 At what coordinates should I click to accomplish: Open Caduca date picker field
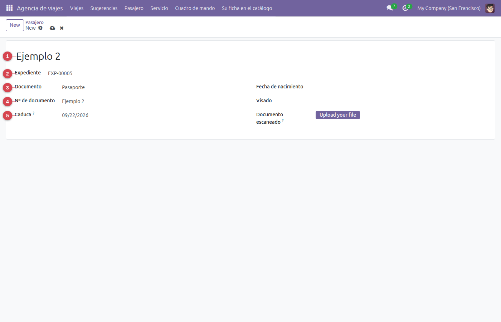(x=152, y=115)
